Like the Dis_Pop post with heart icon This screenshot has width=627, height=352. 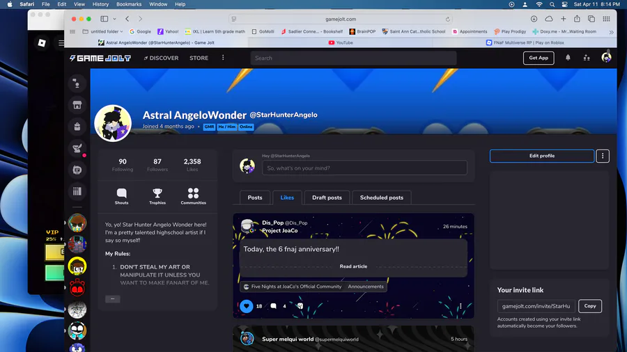247,306
